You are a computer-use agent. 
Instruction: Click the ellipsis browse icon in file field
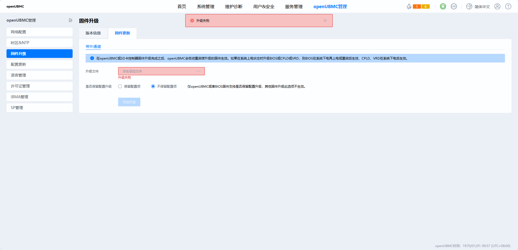pyautogui.click(x=198, y=71)
